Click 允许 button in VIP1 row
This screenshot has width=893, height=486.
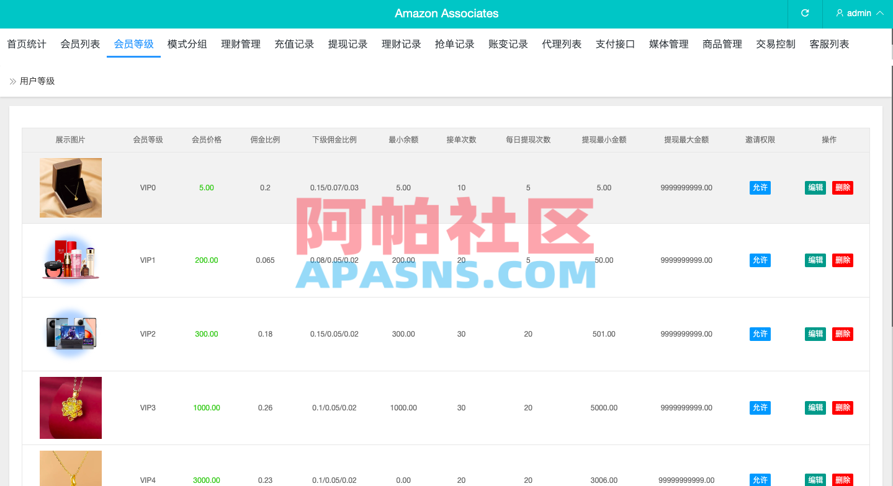coord(760,260)
